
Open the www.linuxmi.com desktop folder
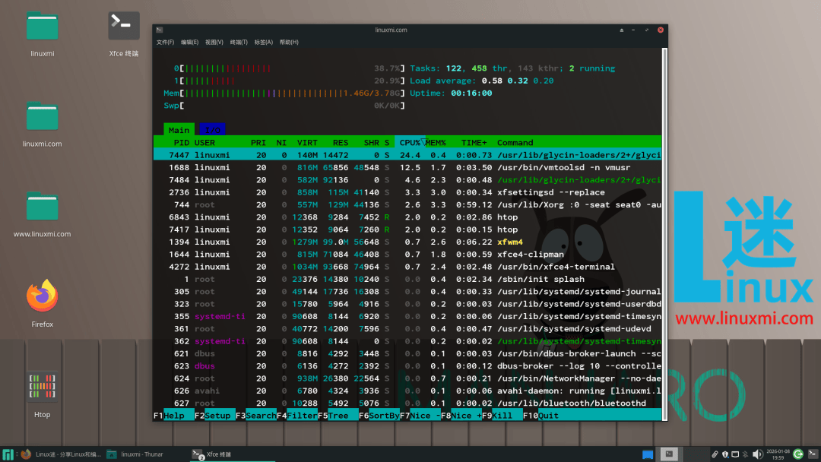[x=42, y=205]
